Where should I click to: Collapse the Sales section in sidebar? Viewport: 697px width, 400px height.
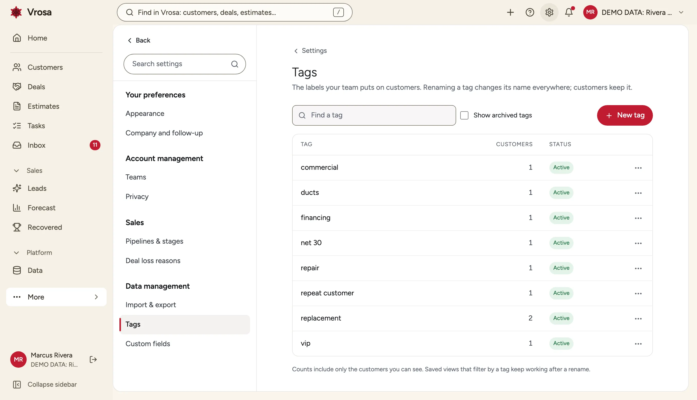tap(16, 171)
